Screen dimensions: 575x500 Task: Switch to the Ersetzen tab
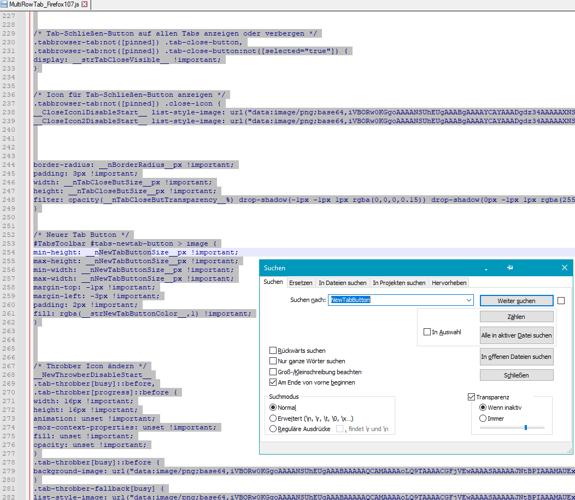301,283
